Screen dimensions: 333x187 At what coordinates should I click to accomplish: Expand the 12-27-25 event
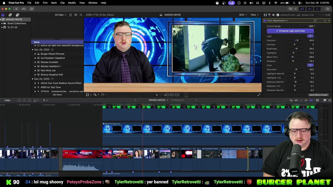point(2,27)
